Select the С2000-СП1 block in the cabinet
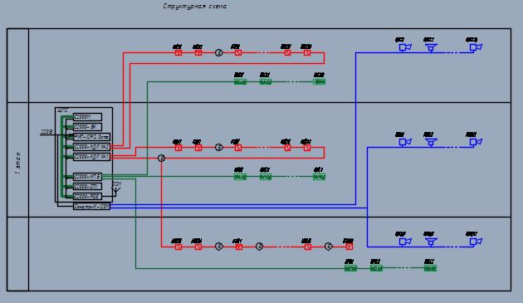Screen dimensions: 523x303 click(87, 186)
